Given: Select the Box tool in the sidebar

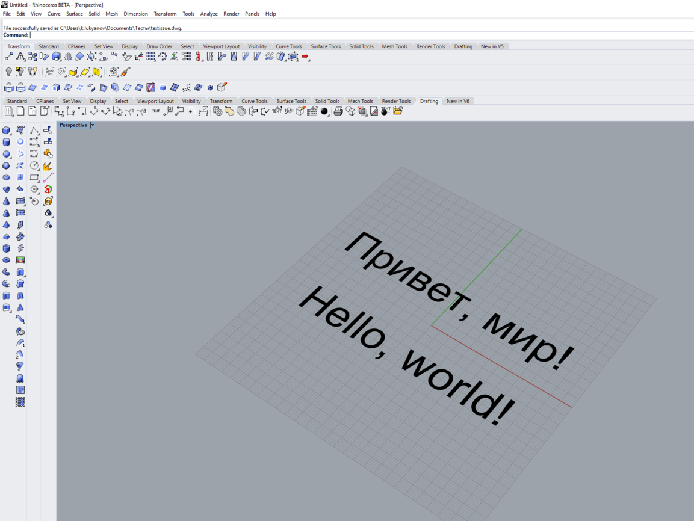Looking at the screenshot, I should click(7, 131).
